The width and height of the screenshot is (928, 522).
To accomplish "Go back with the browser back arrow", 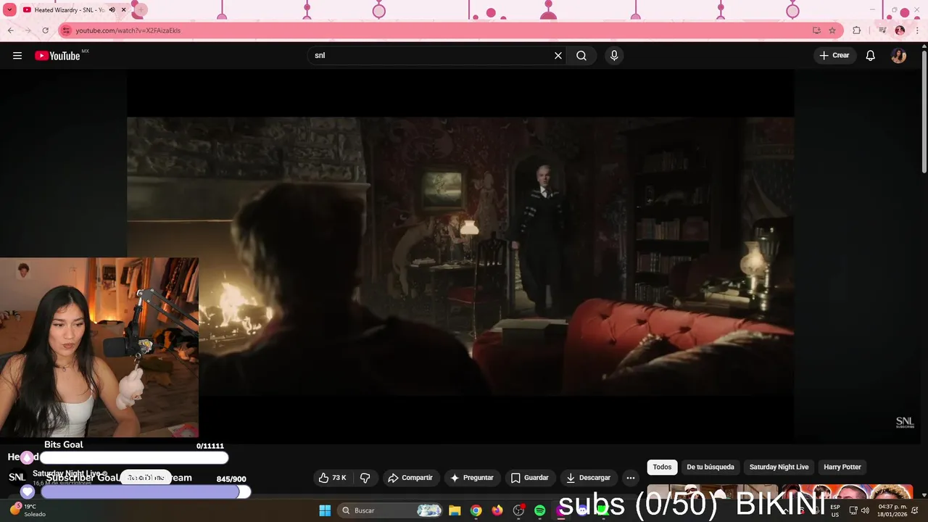I will pyautogui.click(x=11, y=30).
